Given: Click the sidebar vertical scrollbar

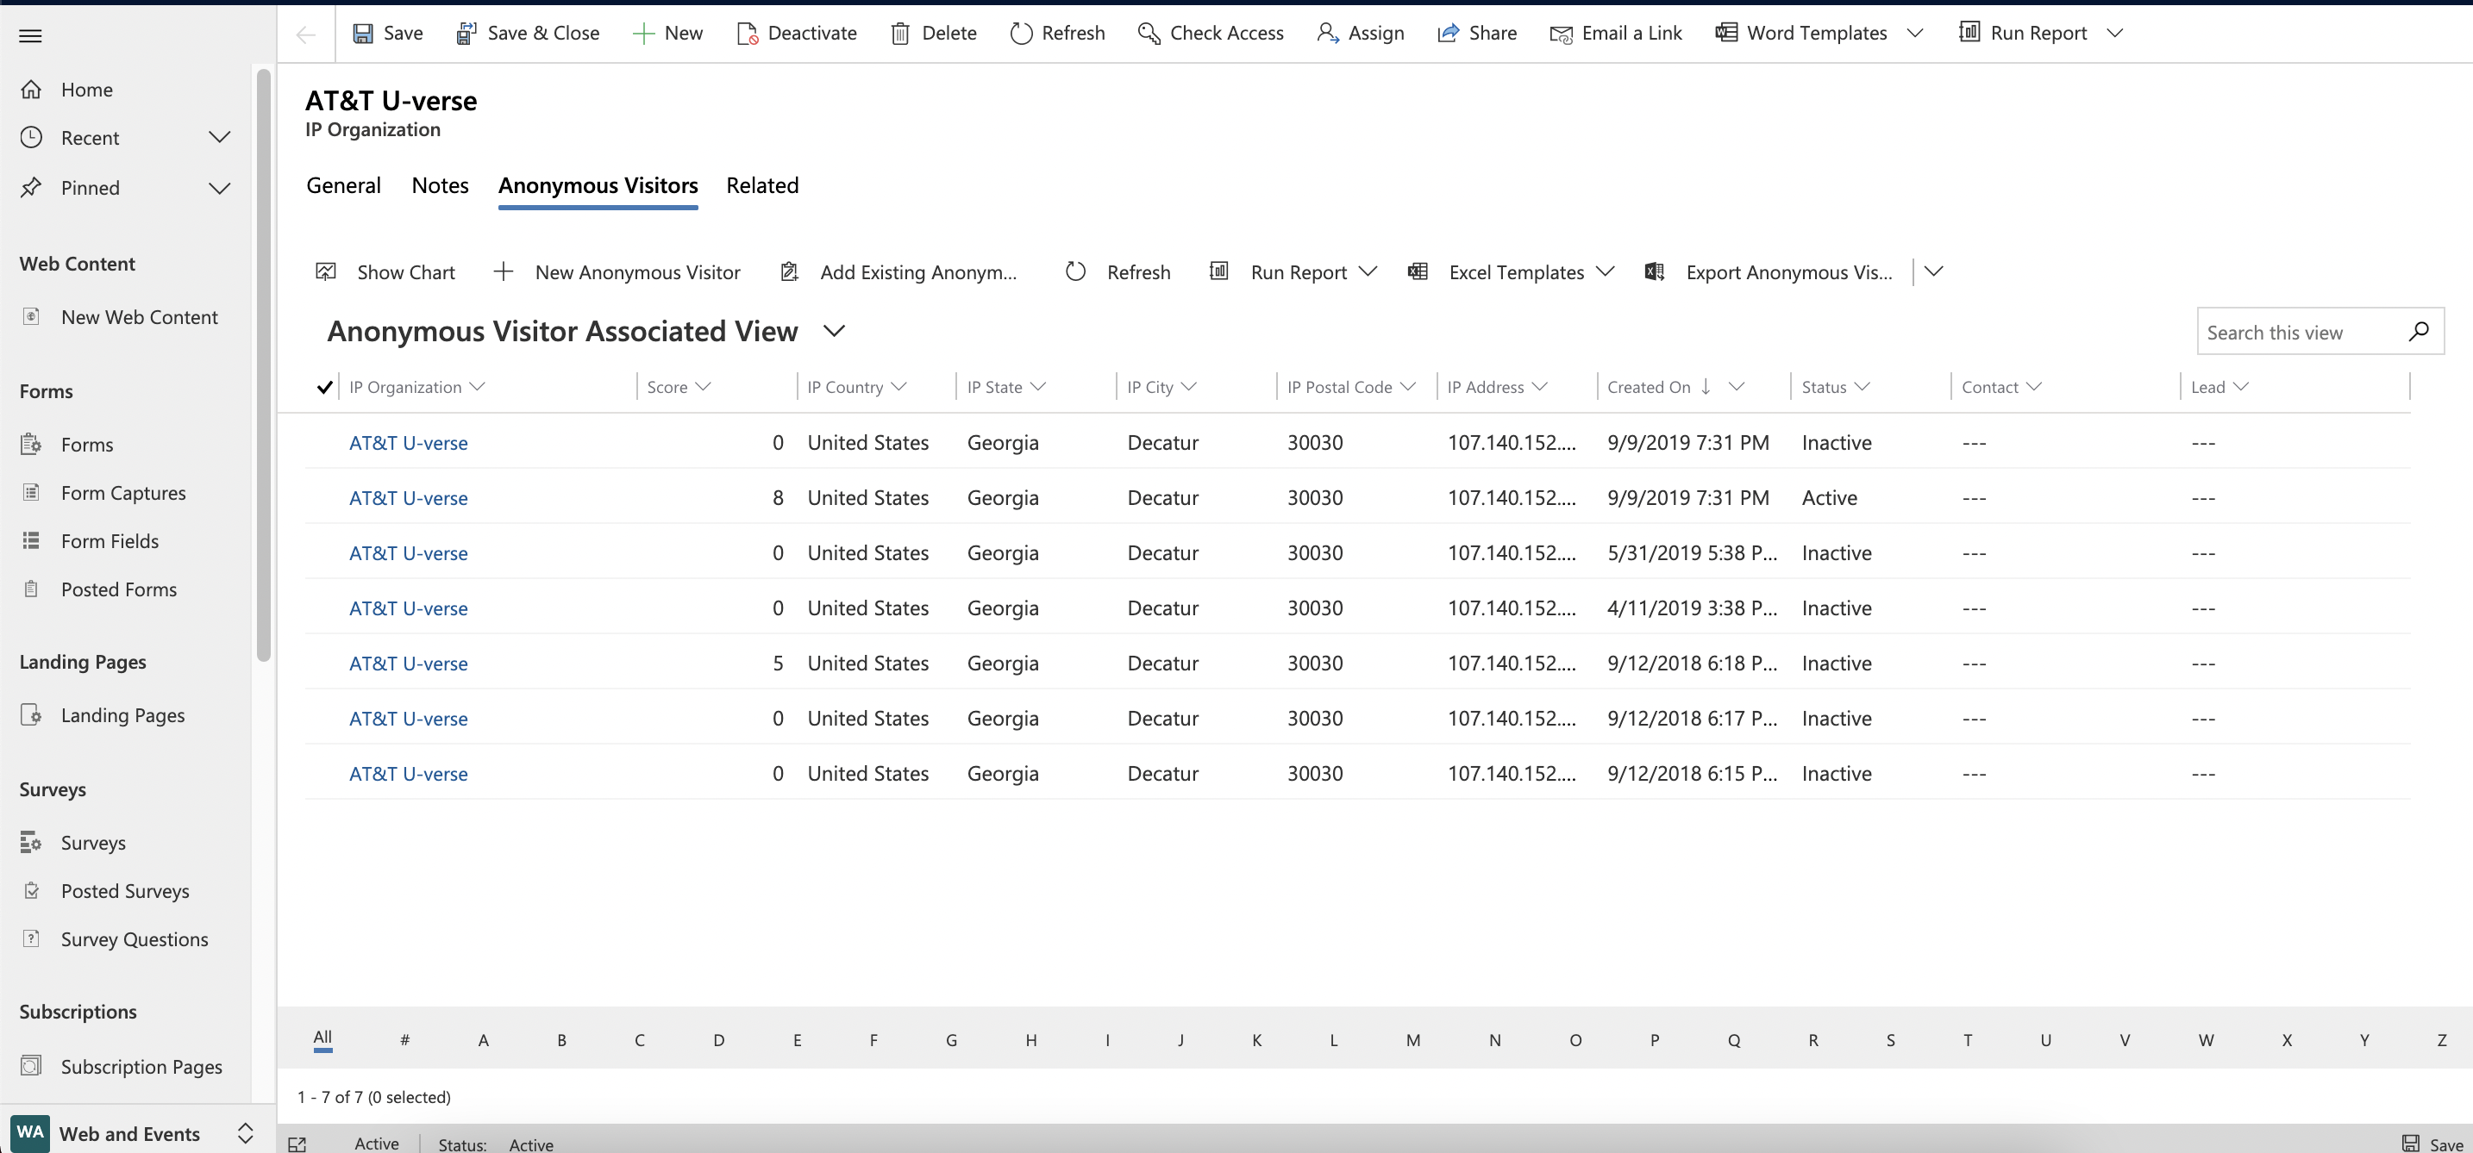Looking at the screenshot, I should pyautogui.click(x=263, y=365).
